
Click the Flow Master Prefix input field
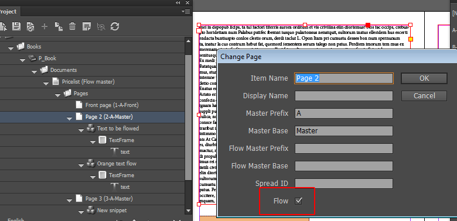pos(344,149)
